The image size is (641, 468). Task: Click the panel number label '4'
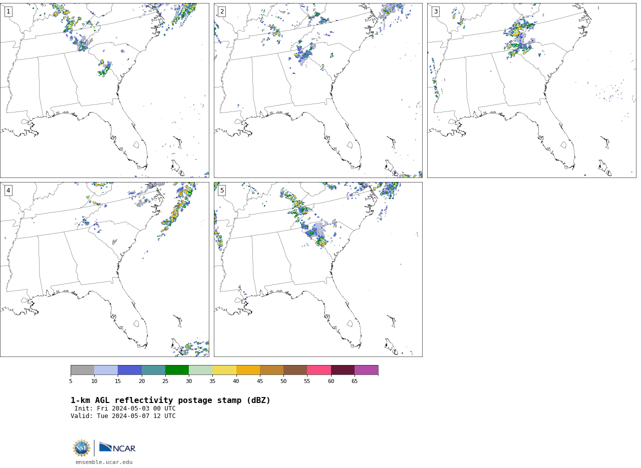8,190
